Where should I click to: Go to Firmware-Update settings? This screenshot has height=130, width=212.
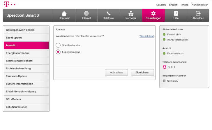coord(26,76)
